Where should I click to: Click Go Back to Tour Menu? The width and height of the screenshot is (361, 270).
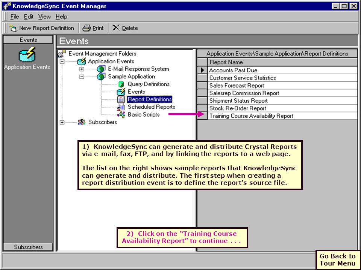(x=337, y=259)
